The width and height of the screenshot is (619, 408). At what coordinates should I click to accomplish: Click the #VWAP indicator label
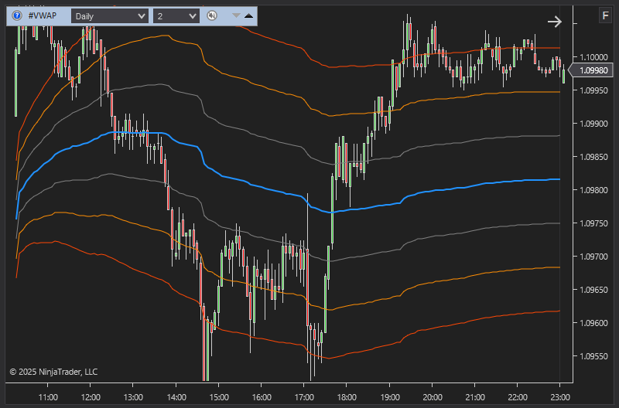[45, 15]
